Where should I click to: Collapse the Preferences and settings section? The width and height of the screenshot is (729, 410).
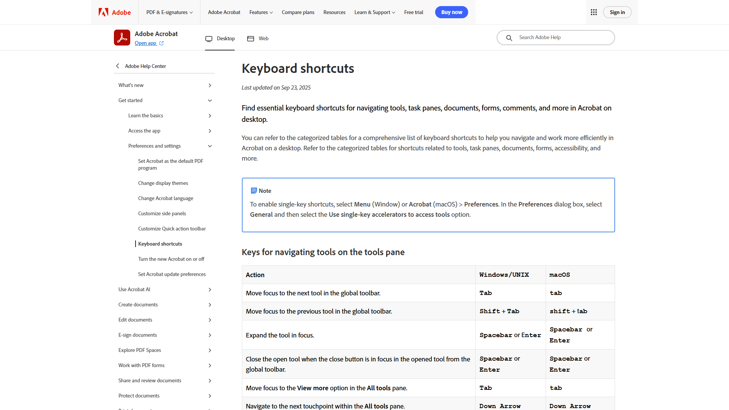point(210,146)
